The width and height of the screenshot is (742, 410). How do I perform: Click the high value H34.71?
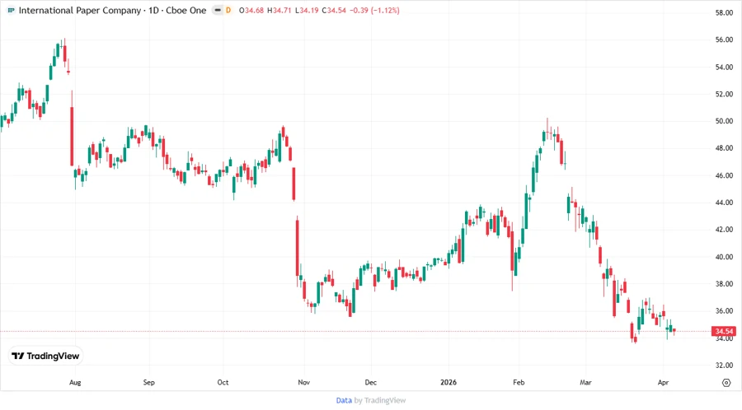point(279,11)
